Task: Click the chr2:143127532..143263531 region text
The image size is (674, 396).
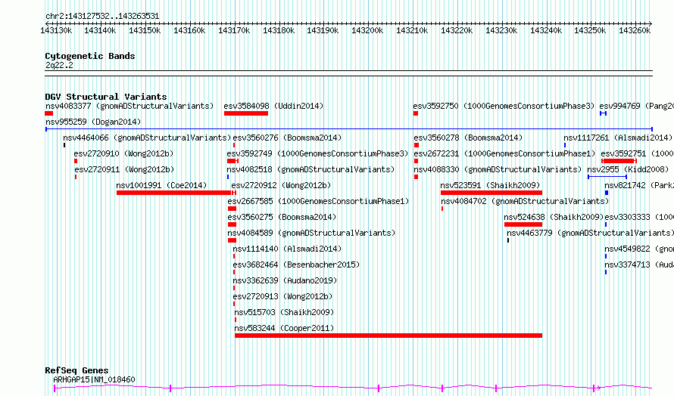Action: (102, 16)
